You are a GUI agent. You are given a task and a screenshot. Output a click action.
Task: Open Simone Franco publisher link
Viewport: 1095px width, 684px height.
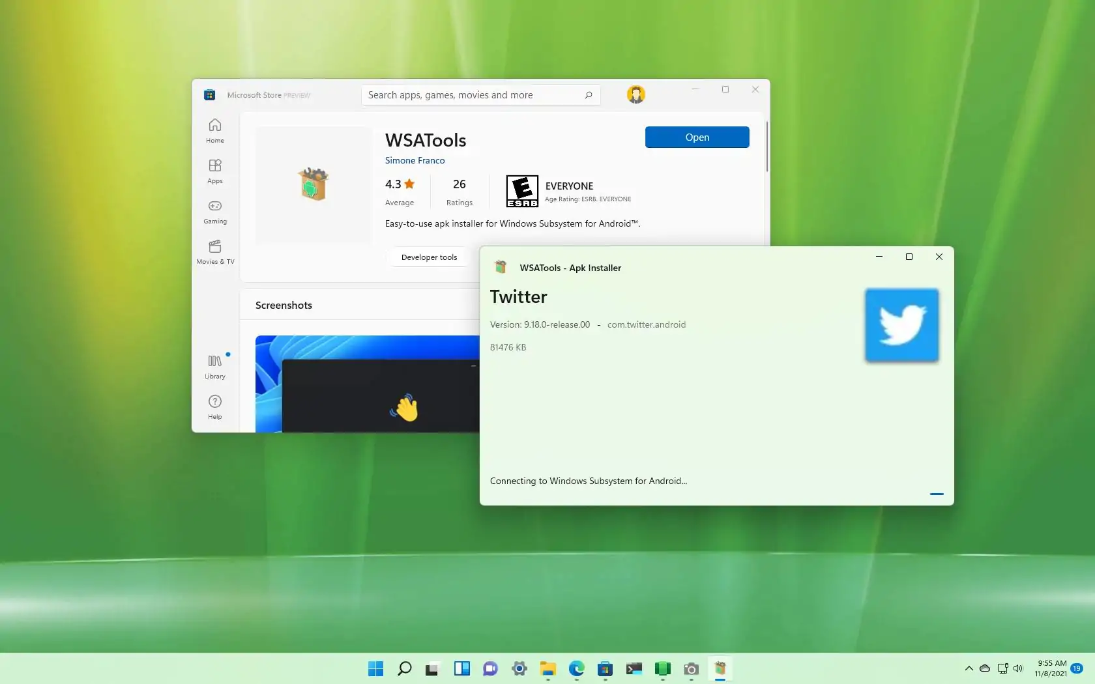415,160
